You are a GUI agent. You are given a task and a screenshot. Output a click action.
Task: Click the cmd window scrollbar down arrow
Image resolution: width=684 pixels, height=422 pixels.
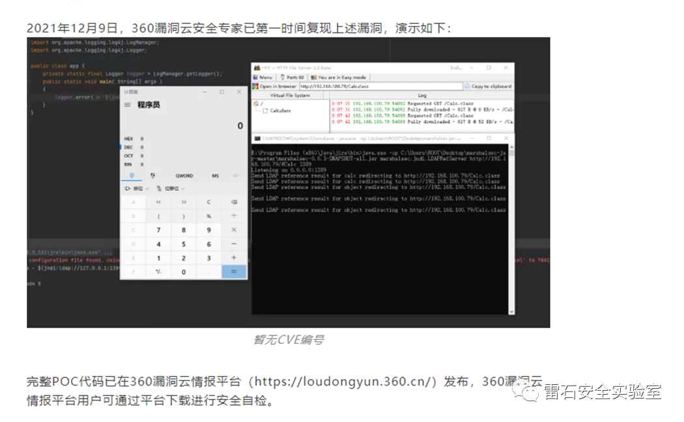(511, 312)
